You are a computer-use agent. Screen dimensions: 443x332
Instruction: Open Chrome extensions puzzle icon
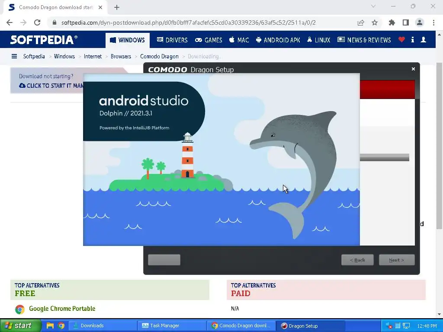[x=392, y=22]
